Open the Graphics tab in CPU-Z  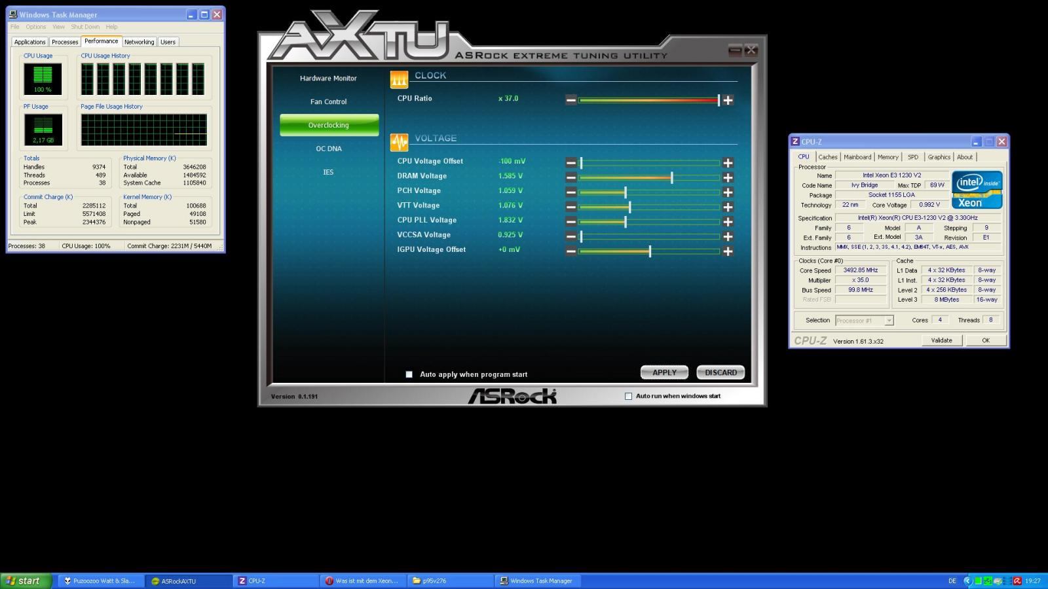pos(939,157)
